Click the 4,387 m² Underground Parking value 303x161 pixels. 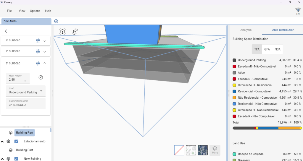(285, 60)
